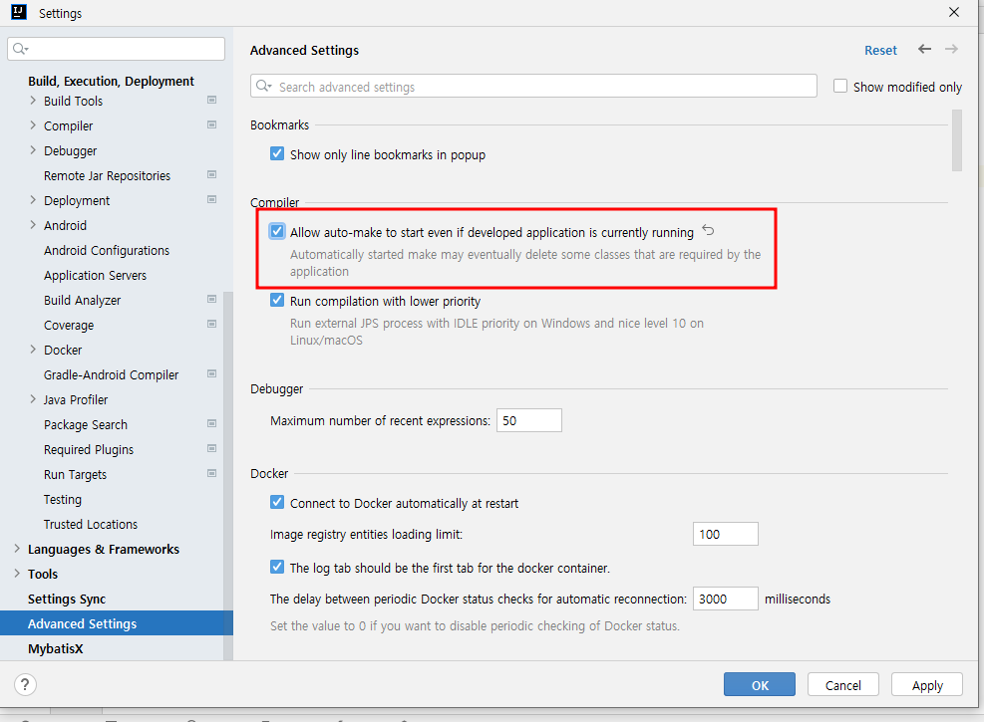Image resolution: width=984 pixels, height=722 pixels.
Task: Expand Languages & Frameworks section
Action: 17,549
